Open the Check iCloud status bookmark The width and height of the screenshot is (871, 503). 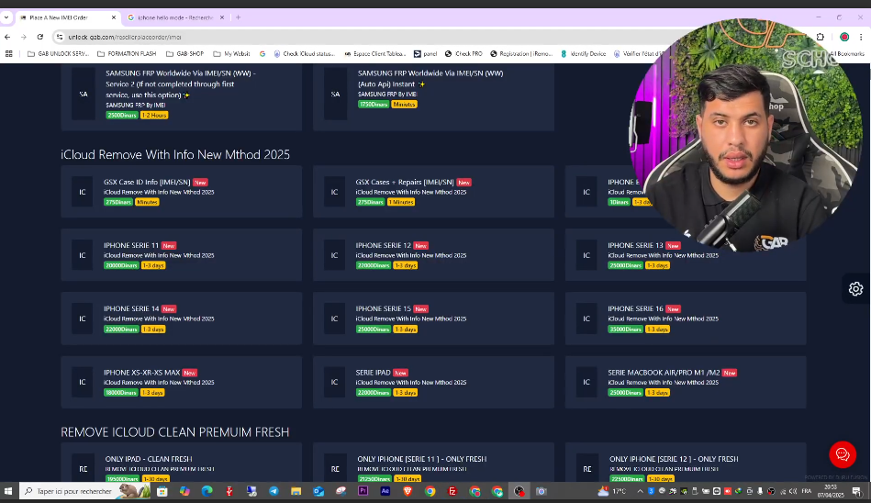coord(305,54)
